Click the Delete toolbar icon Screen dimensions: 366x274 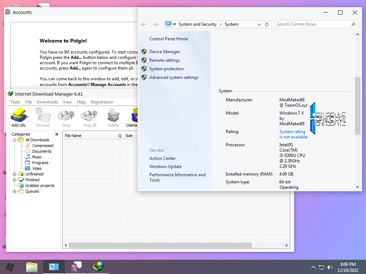(113, 117)
